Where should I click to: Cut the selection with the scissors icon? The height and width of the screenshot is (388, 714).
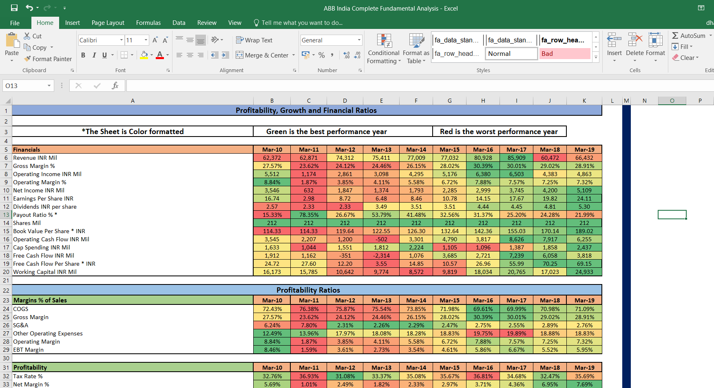(x=27, y=36)
